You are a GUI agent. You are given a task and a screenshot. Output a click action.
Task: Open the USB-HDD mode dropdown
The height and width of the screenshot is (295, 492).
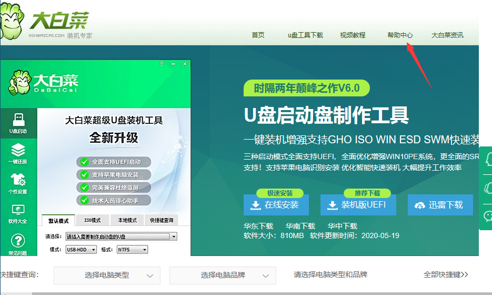point(81,250)
